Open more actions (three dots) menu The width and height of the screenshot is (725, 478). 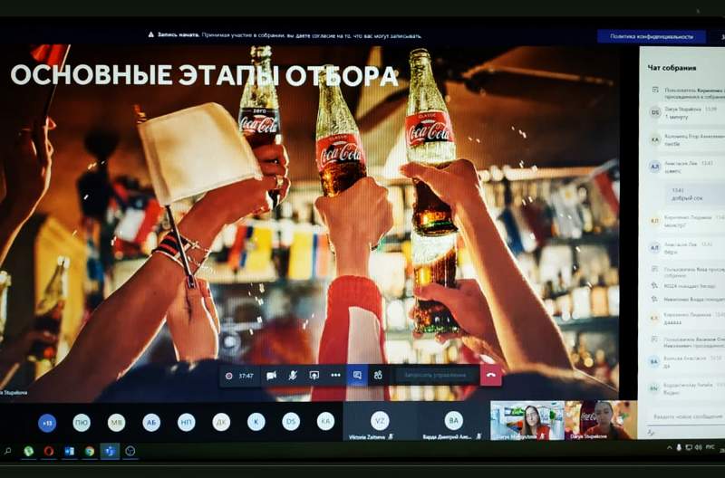pyautogui.click(x=335, y=376)
